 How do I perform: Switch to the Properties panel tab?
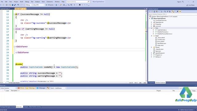[x=151, y=83]
